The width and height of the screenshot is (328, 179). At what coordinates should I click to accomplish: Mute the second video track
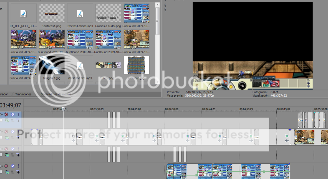coord(13,132)
